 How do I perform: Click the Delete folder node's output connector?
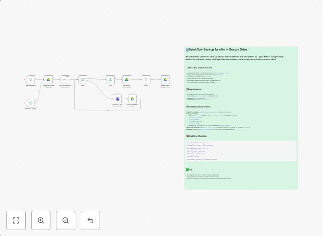(170, 79)
